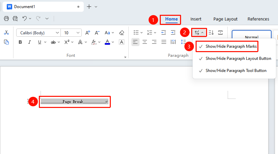Open the Change Case Aa dropdown arrow

coord(113,33)
